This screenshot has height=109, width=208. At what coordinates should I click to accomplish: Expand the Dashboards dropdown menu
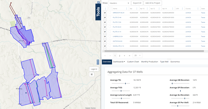point(119,62)
